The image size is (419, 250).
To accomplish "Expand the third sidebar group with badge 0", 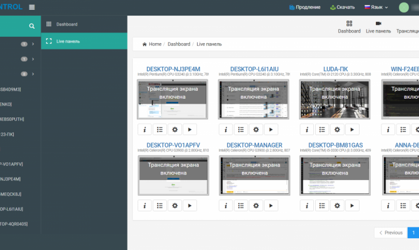I will click(33, 74).
